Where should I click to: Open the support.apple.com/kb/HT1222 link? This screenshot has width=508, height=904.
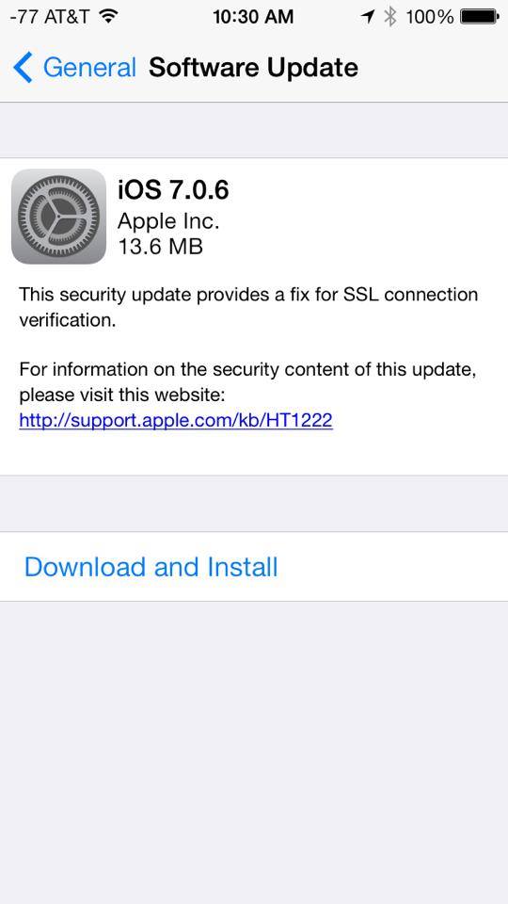[176, 420]
